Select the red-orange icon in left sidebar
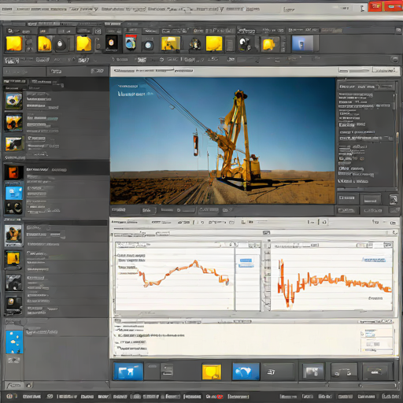Screen dimensions: 403x403 tap(13, 172)
